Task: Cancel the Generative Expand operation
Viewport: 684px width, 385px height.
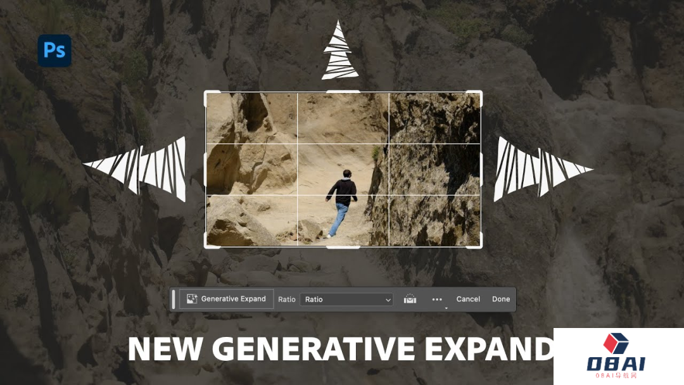Action: (468, 298)
